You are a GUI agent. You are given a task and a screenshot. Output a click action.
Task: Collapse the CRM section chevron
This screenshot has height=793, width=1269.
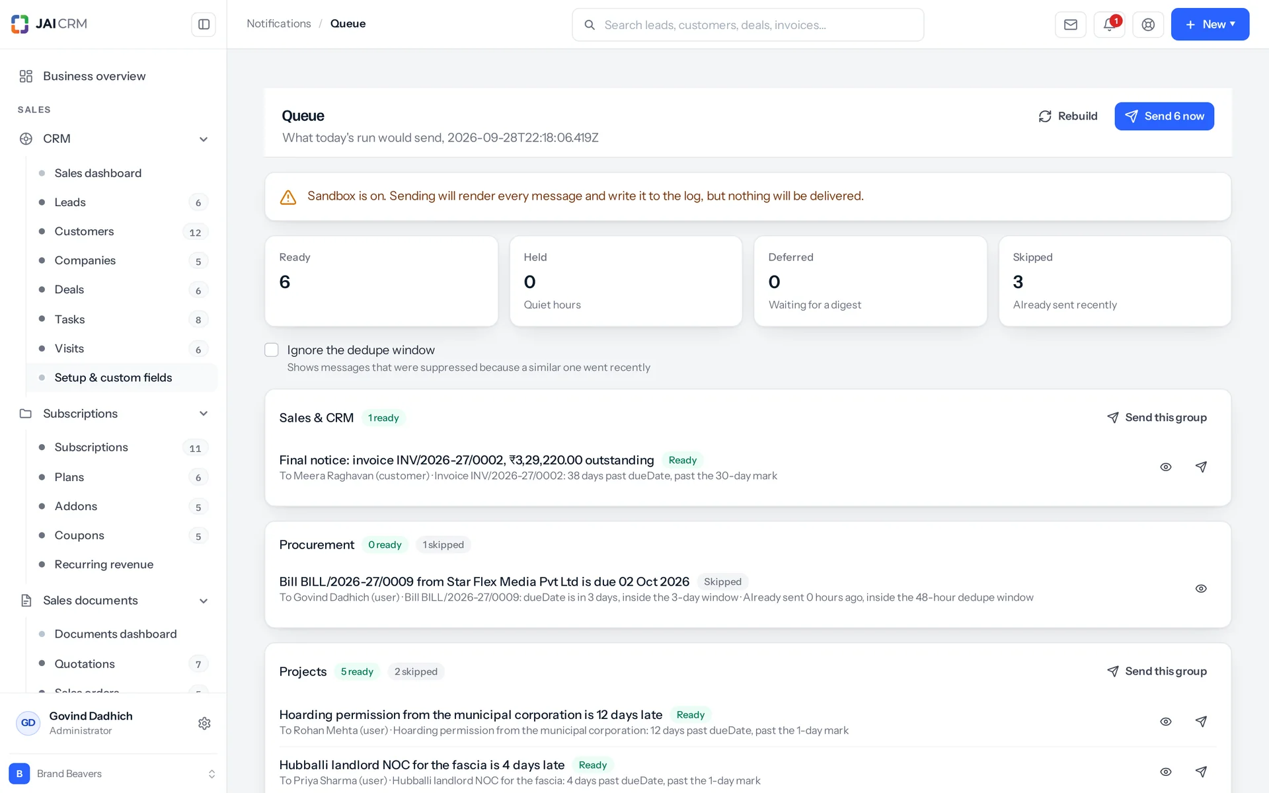pos(204,139)
